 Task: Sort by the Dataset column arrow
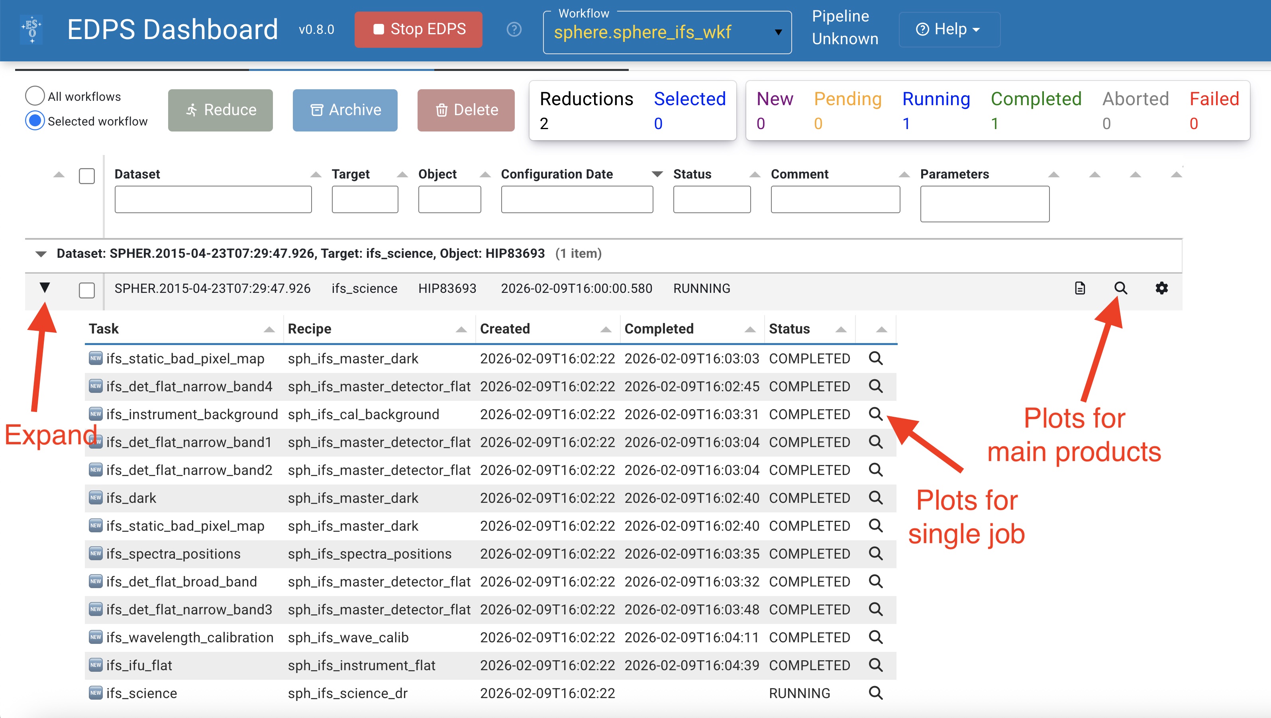[316, 174]
